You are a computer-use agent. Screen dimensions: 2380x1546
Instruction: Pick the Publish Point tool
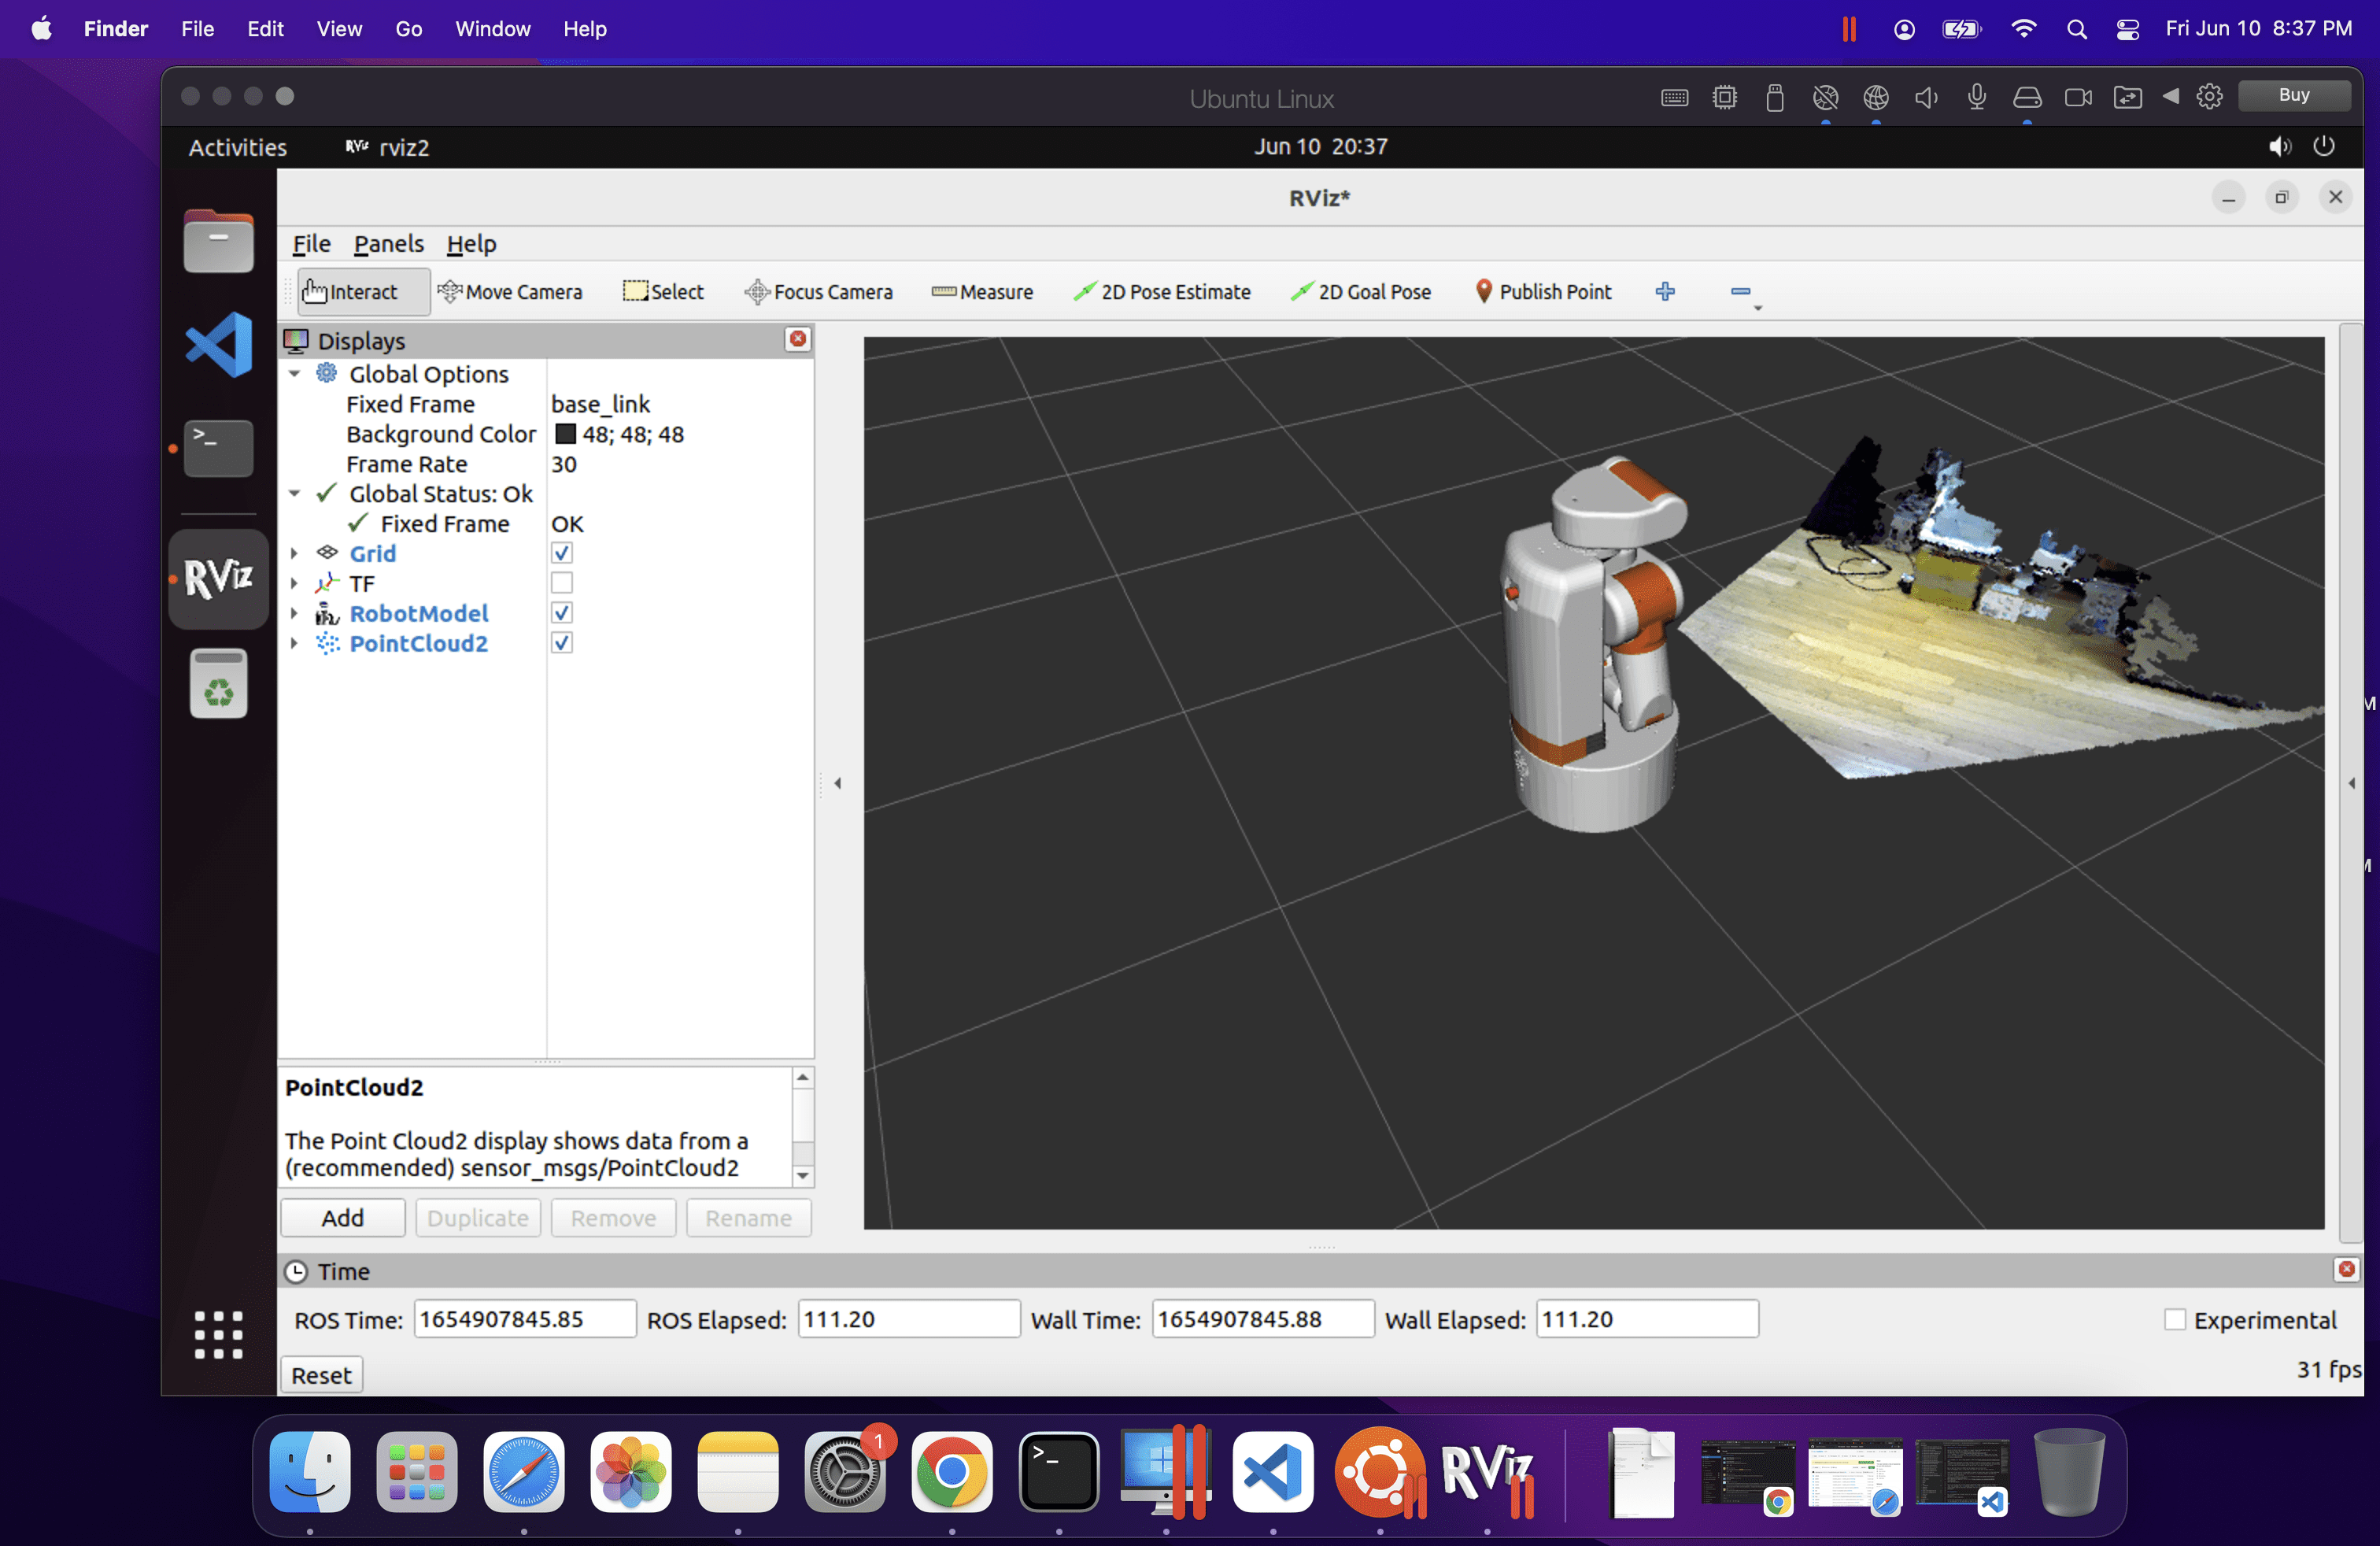[x=1543, y=292]
